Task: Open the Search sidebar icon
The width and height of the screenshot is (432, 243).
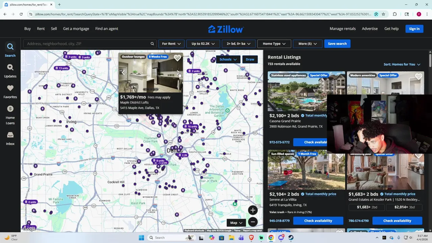Action: 10,50
